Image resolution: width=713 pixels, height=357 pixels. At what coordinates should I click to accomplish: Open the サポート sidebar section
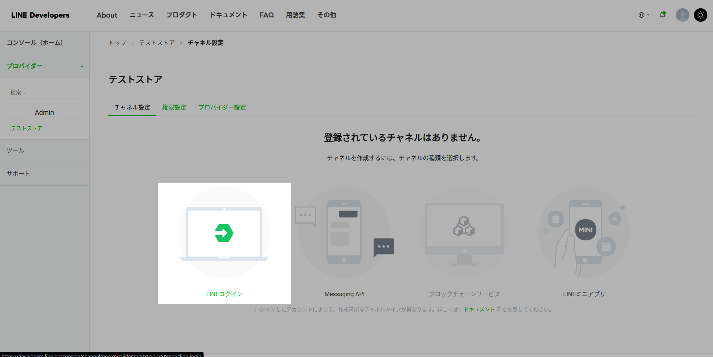[x=45, y=174]
